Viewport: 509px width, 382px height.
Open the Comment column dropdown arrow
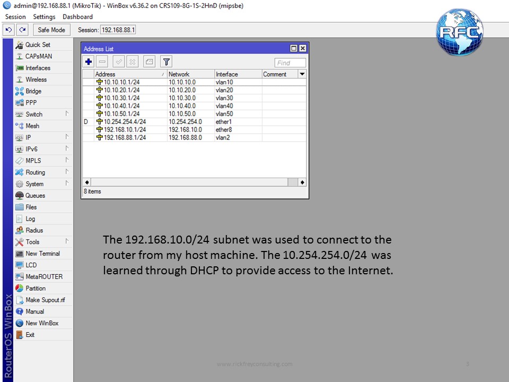pos(302,74)
